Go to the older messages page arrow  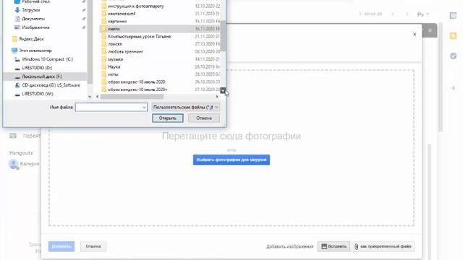point(407,14)
